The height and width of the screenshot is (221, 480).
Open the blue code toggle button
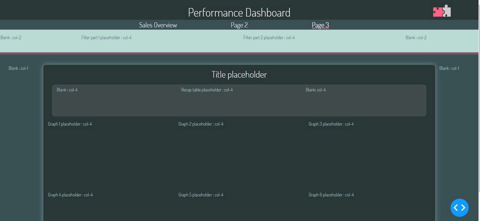(x=460, y=208)
